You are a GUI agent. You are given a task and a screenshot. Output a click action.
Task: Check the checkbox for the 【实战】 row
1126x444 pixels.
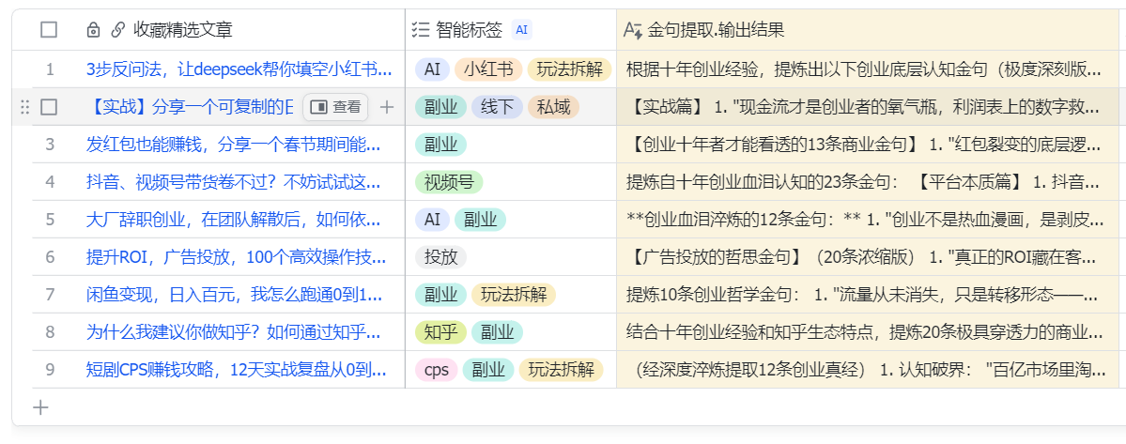click(x=49, y=107)
